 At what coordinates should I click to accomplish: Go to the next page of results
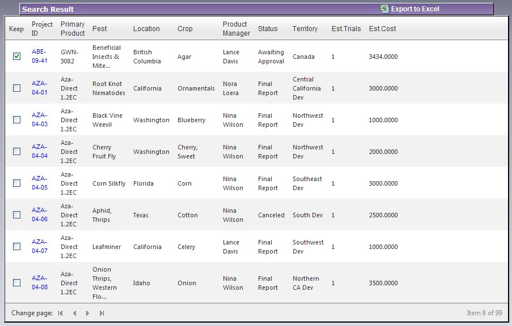coord(87,314)
